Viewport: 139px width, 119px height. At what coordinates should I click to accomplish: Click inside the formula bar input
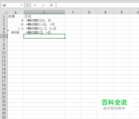point(98,5)
